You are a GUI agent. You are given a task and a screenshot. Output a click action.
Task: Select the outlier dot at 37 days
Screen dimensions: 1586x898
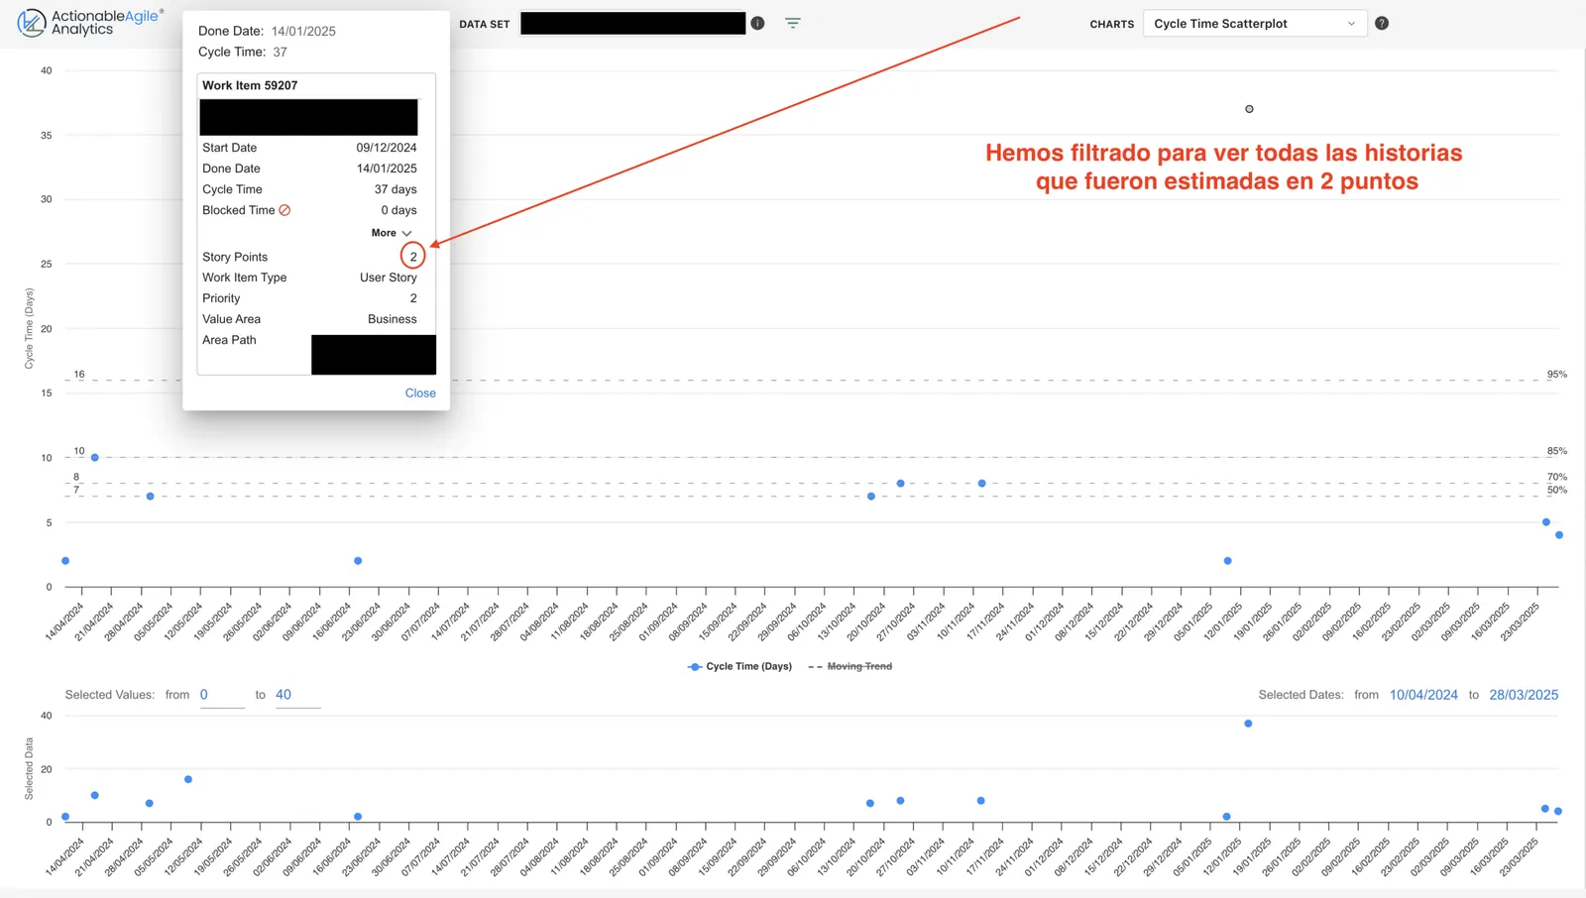tap(1249, 109)
